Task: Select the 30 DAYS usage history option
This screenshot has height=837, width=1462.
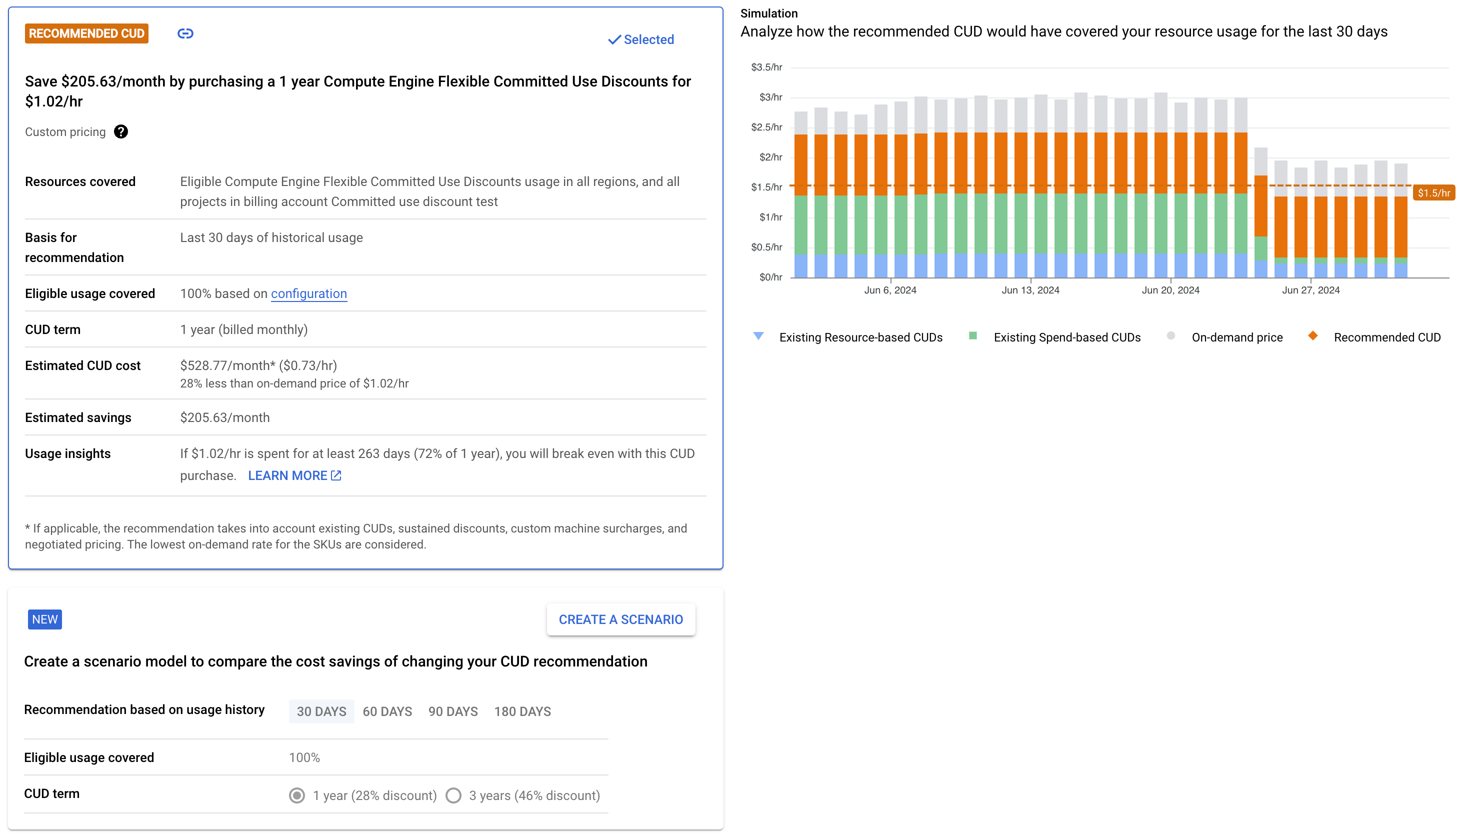Action: click(321, 711)
